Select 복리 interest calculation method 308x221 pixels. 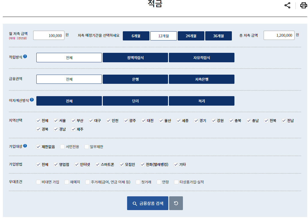point(202,101)
